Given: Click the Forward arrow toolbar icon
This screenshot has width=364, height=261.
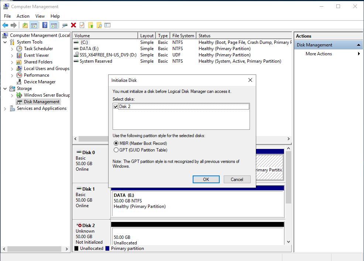Looking at the screenshot, I should pos(14,25).
